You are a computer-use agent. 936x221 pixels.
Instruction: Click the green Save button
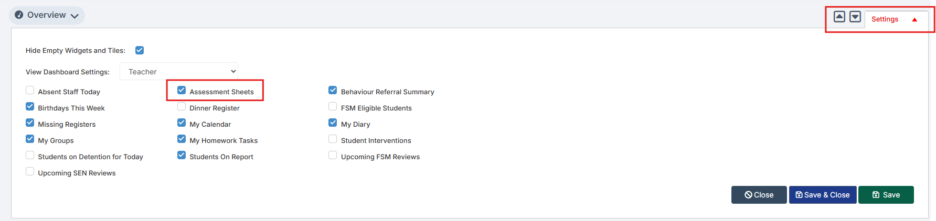886,195
